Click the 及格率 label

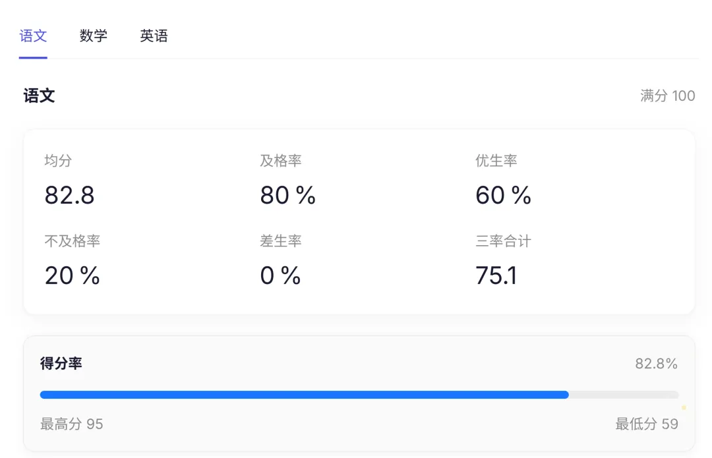tap(280, 161)
